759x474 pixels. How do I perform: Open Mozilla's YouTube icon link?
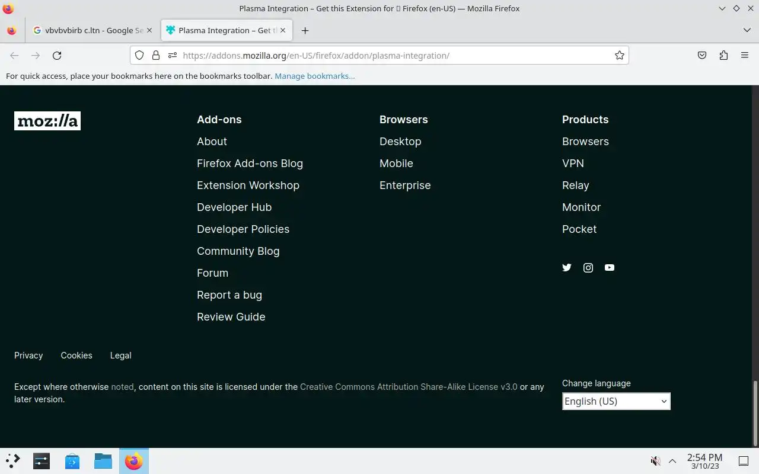610,268
